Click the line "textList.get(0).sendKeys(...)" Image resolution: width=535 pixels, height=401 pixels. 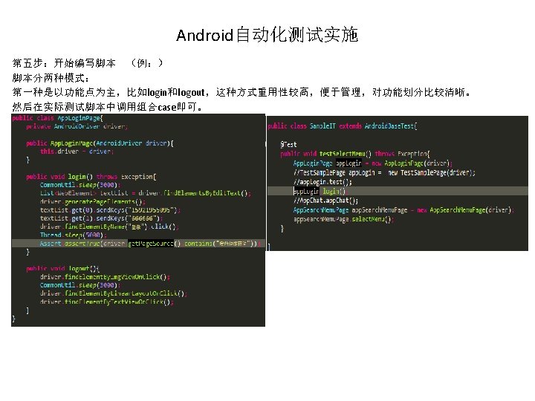tap(110, 210)
